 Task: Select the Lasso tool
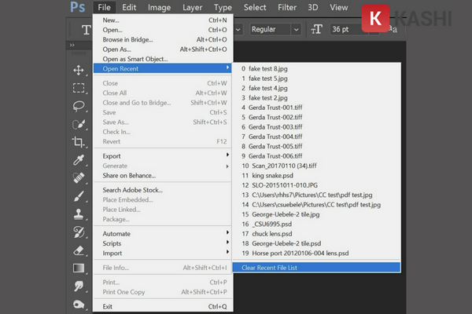[x=79, y=105]
